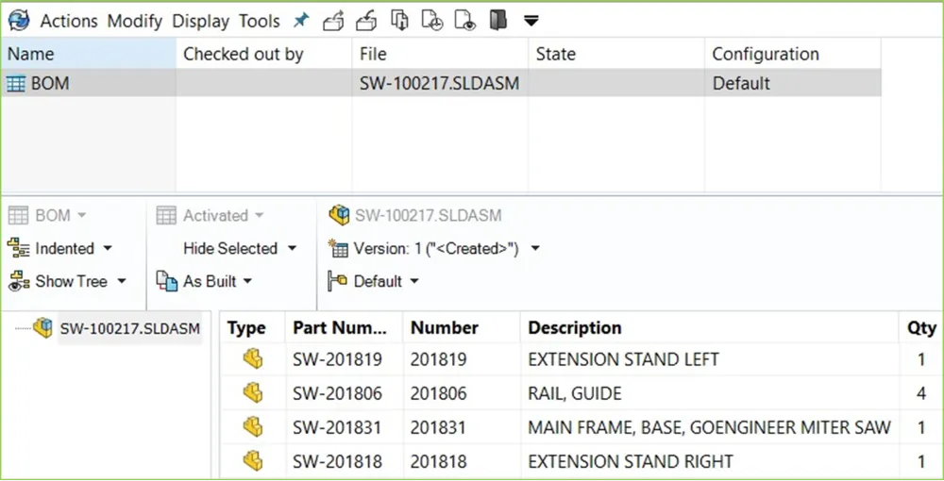
Task: Select the RAIL, GUIDE row
Action: 574,393
